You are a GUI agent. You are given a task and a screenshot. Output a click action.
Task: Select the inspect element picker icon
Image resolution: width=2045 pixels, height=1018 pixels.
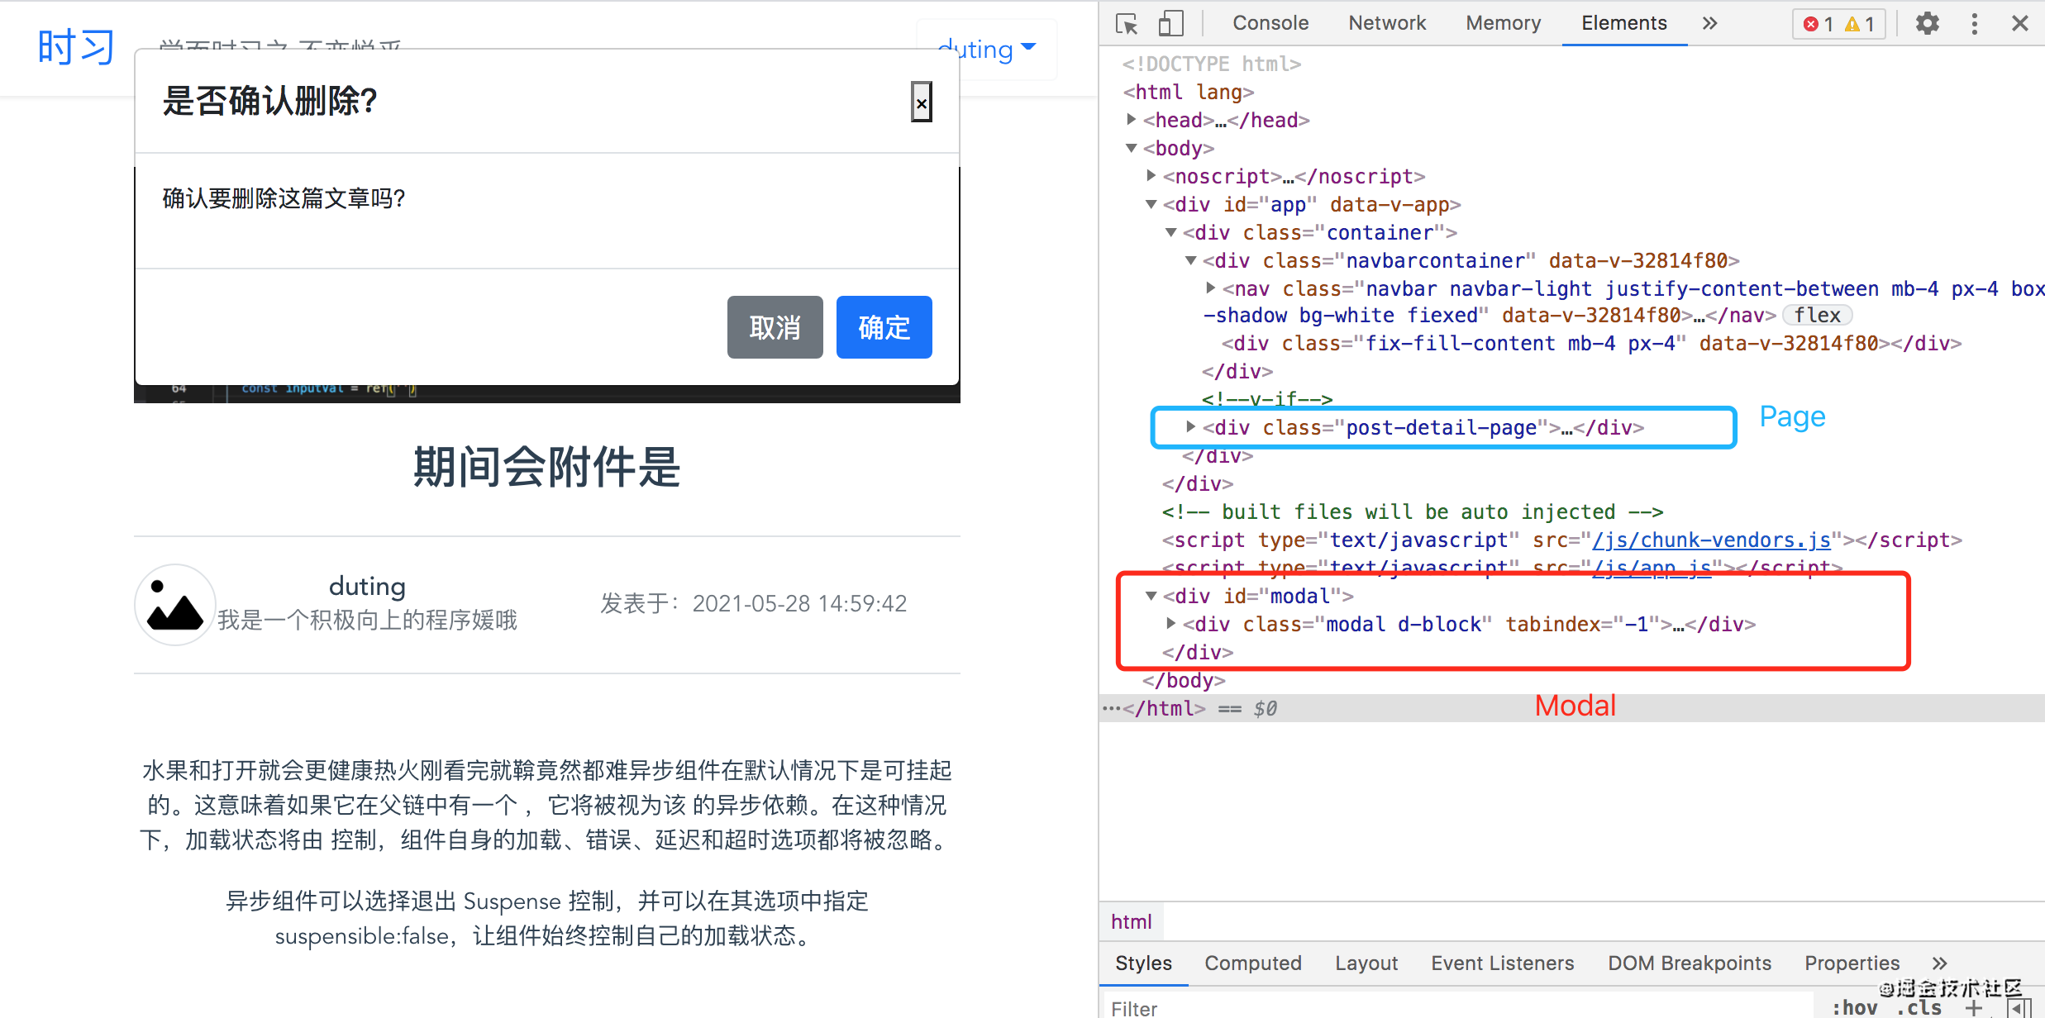pyautogui.click(x=1127, y=24)
